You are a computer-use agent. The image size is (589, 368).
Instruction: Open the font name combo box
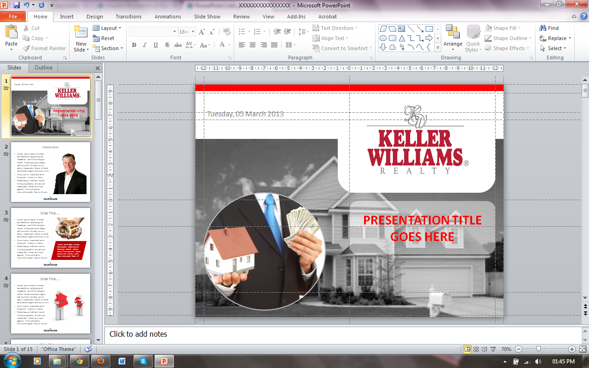(x=153, y=32)
